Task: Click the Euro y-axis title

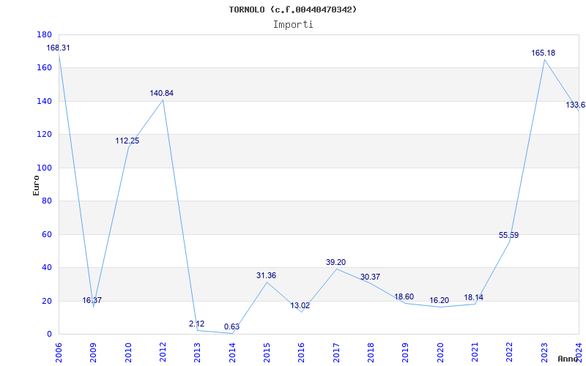Action: click(36, 185)
